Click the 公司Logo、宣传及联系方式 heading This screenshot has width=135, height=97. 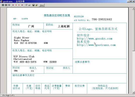click(98, 29)
